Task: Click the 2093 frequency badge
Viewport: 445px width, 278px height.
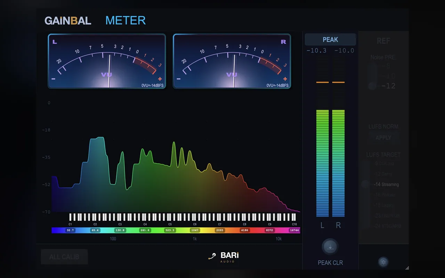Action: [x=220, y=230]
